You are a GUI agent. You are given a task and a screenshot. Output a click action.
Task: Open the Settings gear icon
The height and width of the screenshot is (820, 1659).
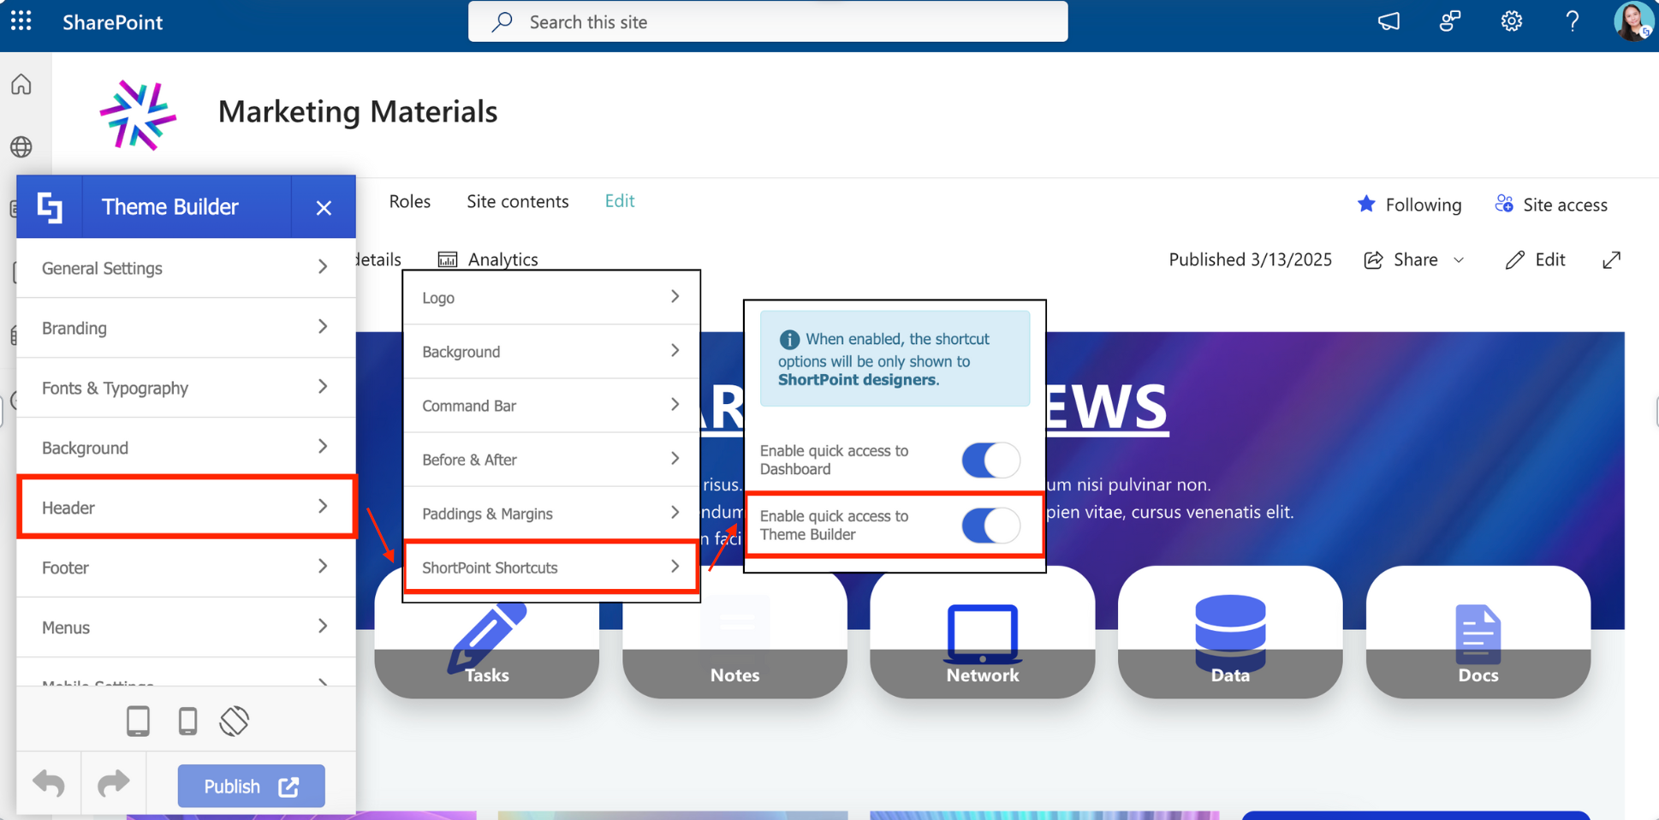(1511, 21)
